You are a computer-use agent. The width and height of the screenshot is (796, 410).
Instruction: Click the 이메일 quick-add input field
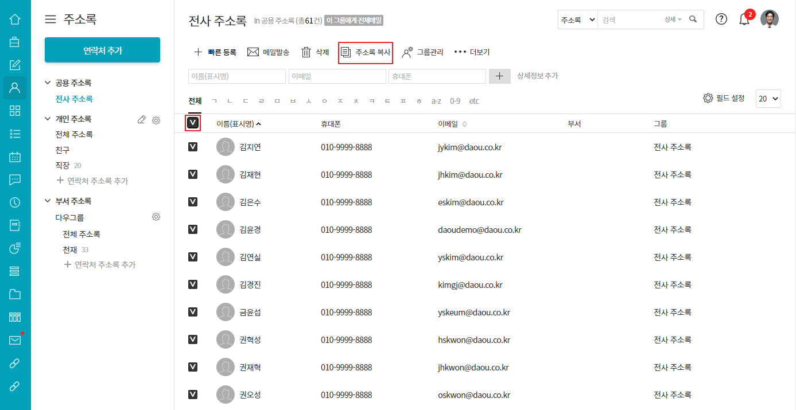coord(337,76)
